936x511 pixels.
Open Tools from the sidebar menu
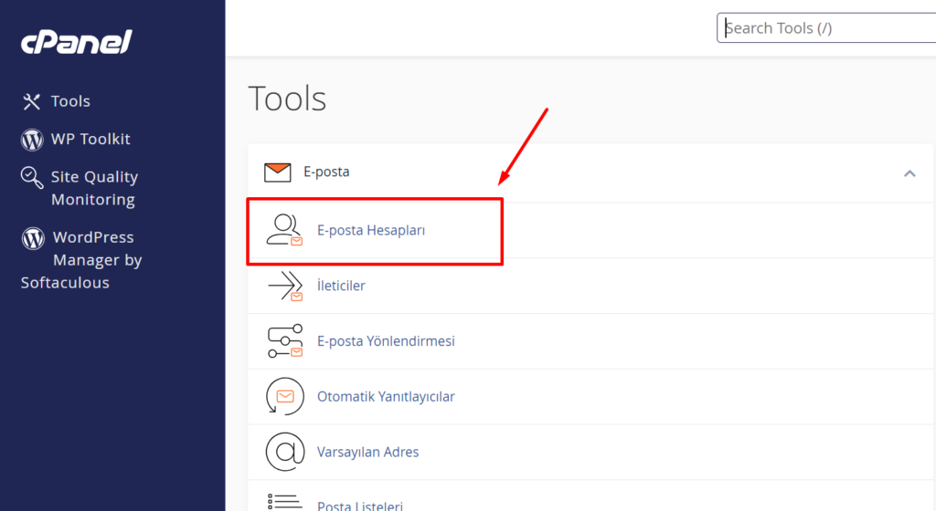click(70, 101)
